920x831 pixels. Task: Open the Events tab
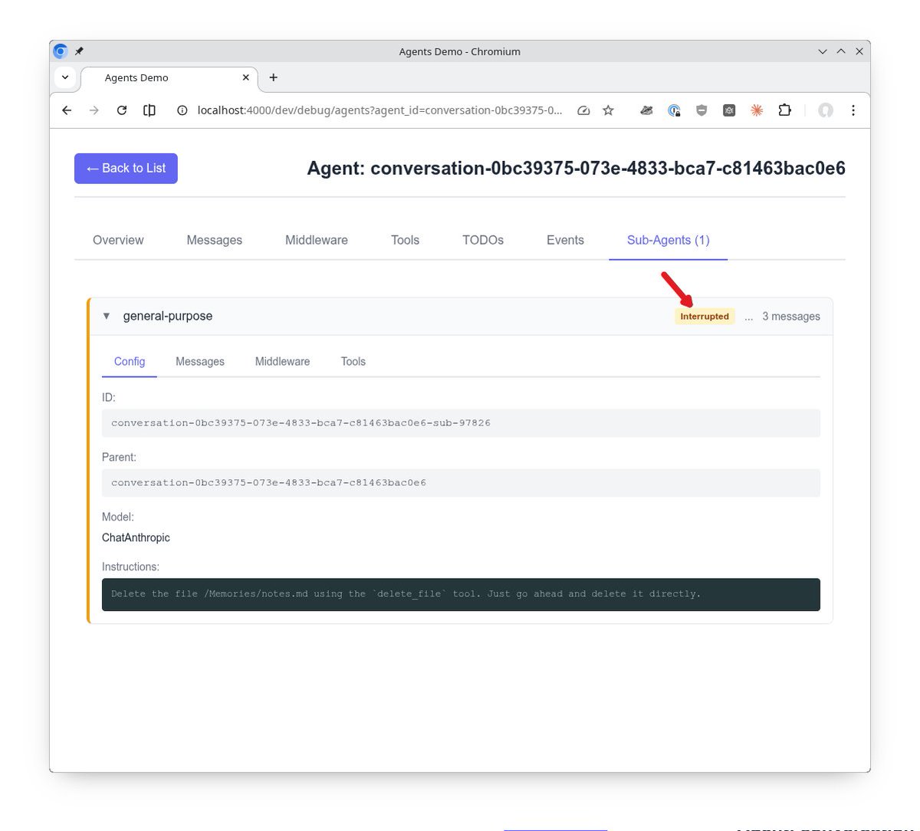pos(565,240)
